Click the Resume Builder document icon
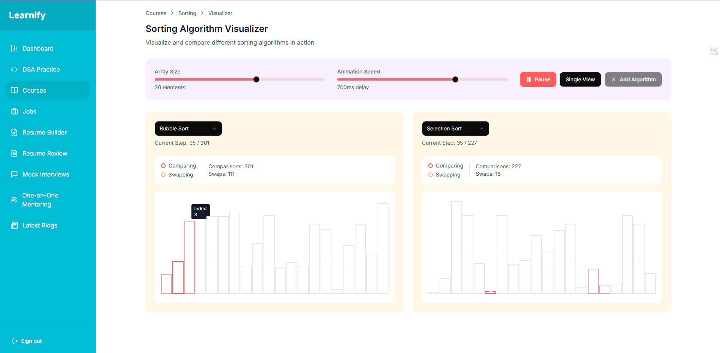The width and height of the screenshot is (720, 353). point(14,132)
